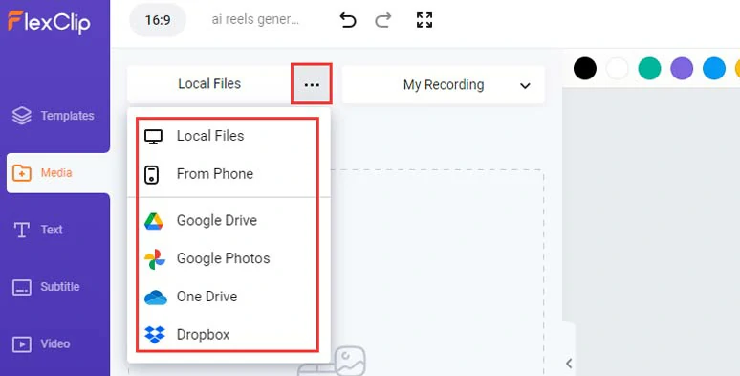Image resolution: width=740 pixels, height=376 pixels.
Task: Collapse the side panel with the arrow
Action: point(569,363)
